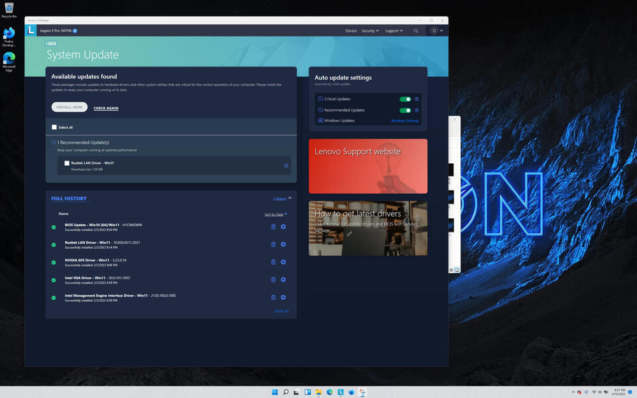The image size is (637, 398).
Task: Reinstall Intel Management Engine Interface Driver
Action: pyautogui.click(x=283, y=297)
